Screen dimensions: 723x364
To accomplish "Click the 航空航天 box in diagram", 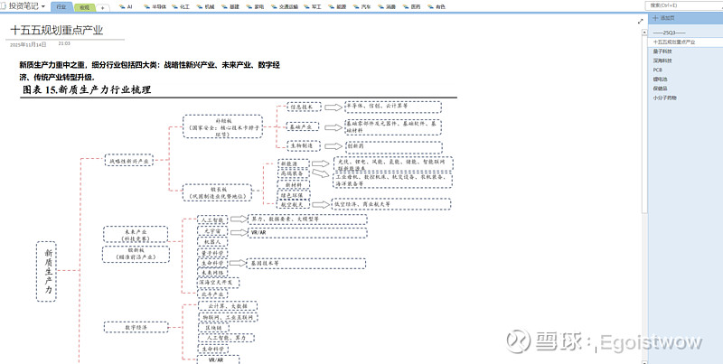I will 293,204.
